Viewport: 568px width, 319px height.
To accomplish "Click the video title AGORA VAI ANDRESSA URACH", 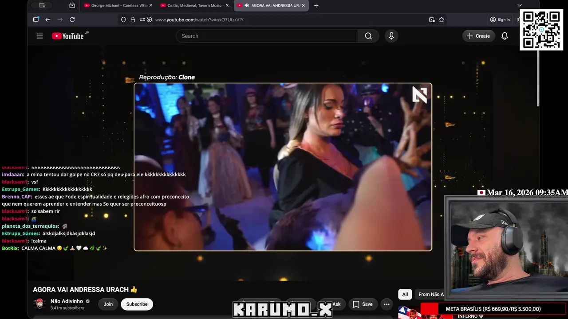I will pos(85,289).
